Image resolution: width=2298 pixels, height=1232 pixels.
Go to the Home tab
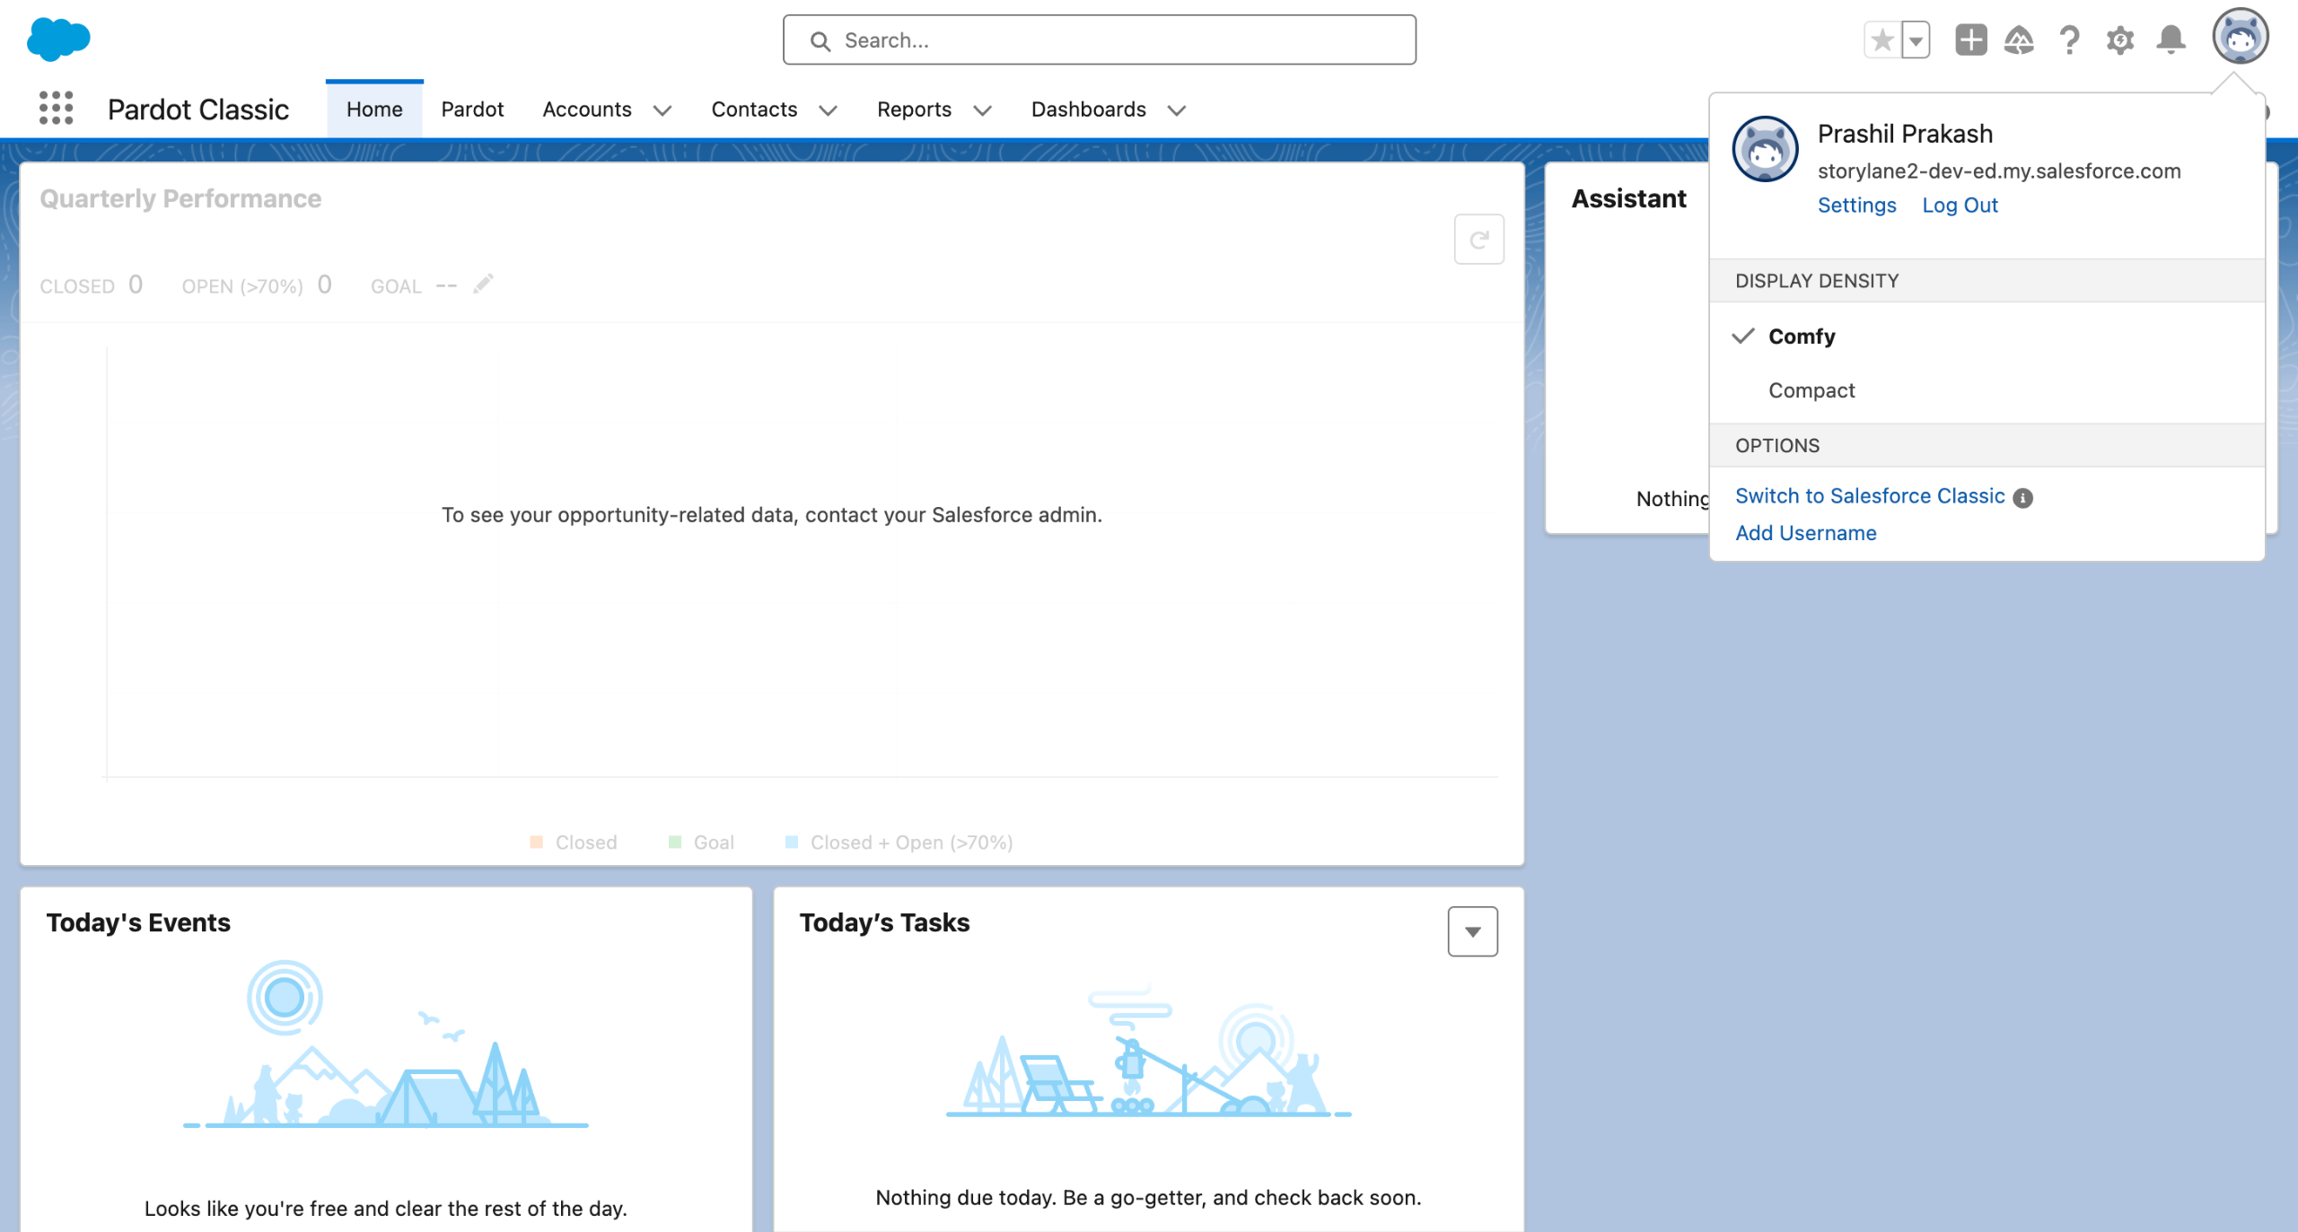point(374,109)
